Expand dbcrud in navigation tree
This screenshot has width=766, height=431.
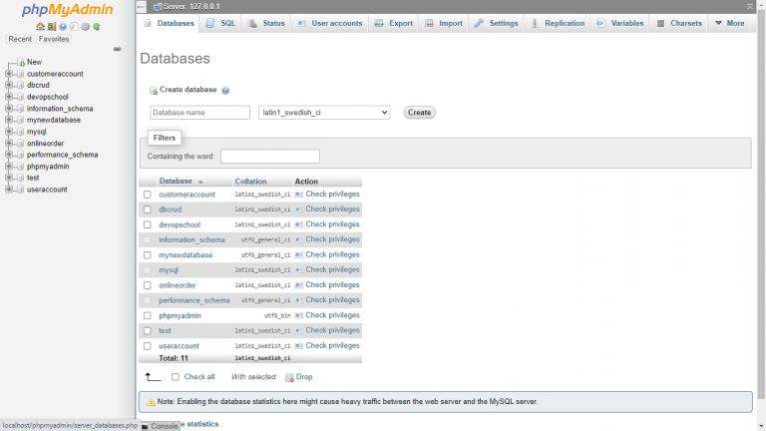point(9,85)
